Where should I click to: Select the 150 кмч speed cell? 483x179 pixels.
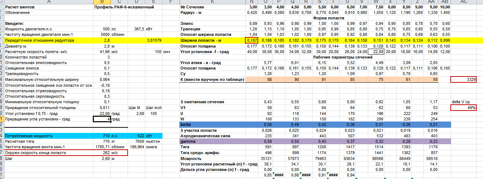click(x=154, y=52)
